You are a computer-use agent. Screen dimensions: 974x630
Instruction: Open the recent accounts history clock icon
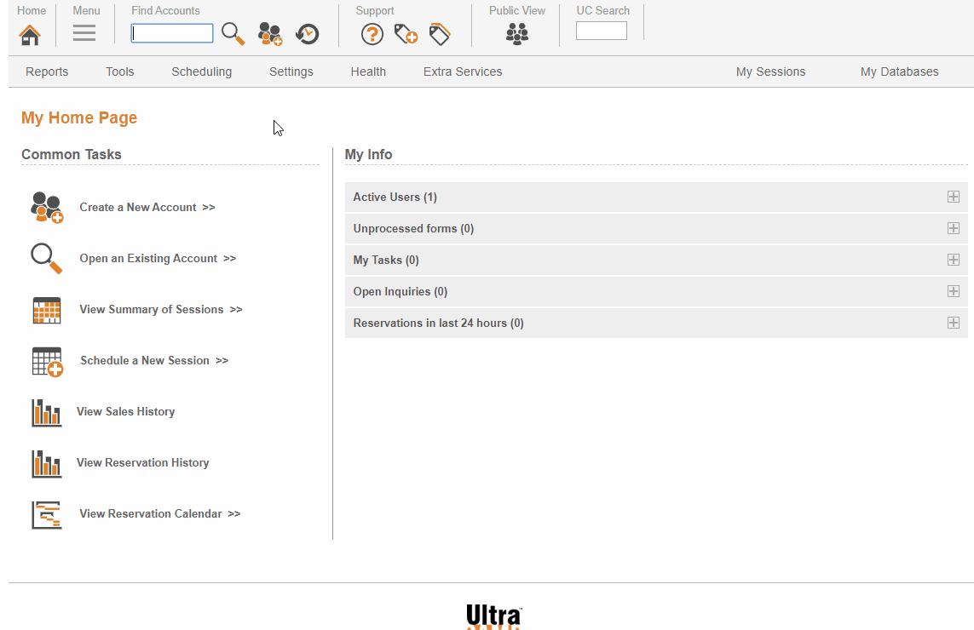coord(307,34)
